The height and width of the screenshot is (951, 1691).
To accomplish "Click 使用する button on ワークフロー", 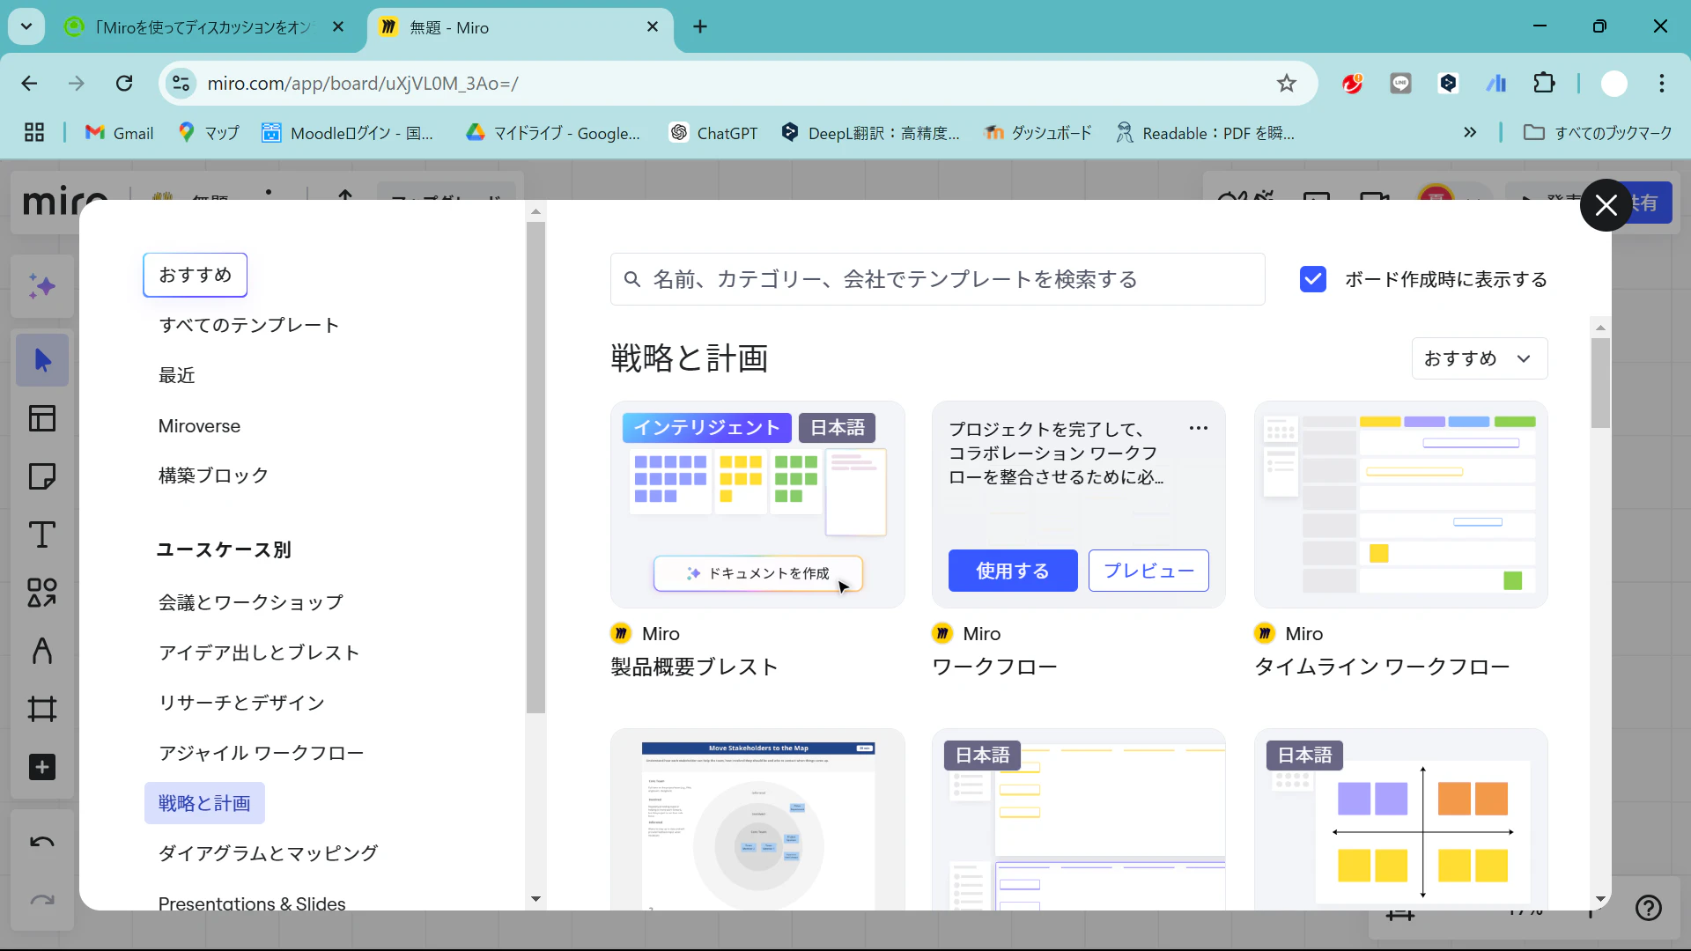I will pos(1013,571).
